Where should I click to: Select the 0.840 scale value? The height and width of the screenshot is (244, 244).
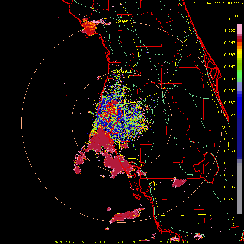pos(230,67)
